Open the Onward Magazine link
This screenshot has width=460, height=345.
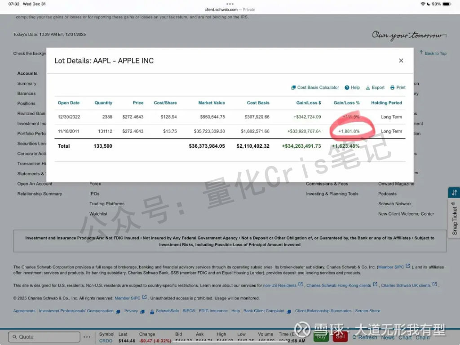pos(396,184)
